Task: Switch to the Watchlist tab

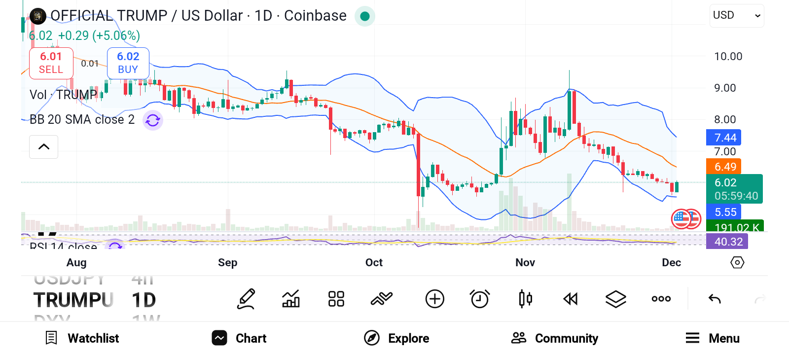Action: 82,338
